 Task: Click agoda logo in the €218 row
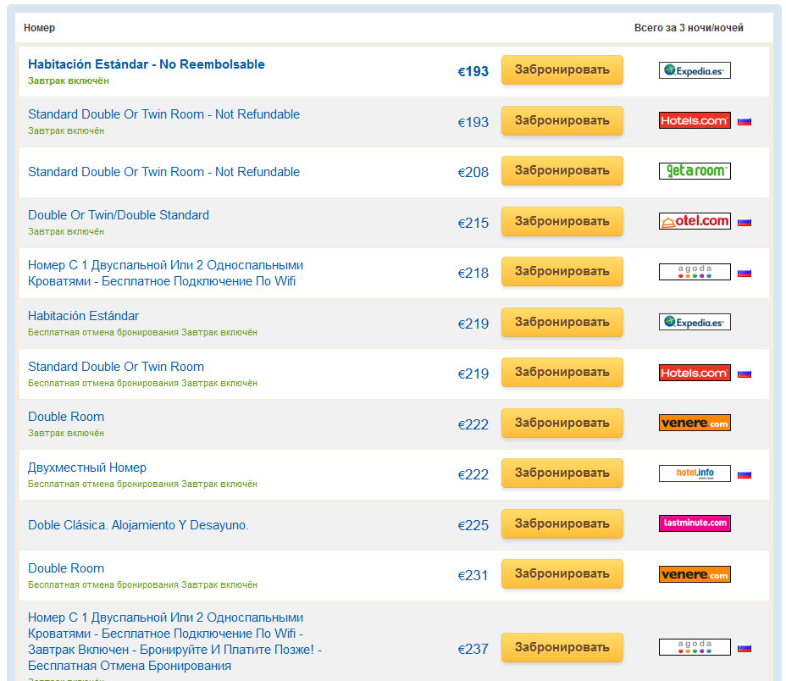pos(694,272)
